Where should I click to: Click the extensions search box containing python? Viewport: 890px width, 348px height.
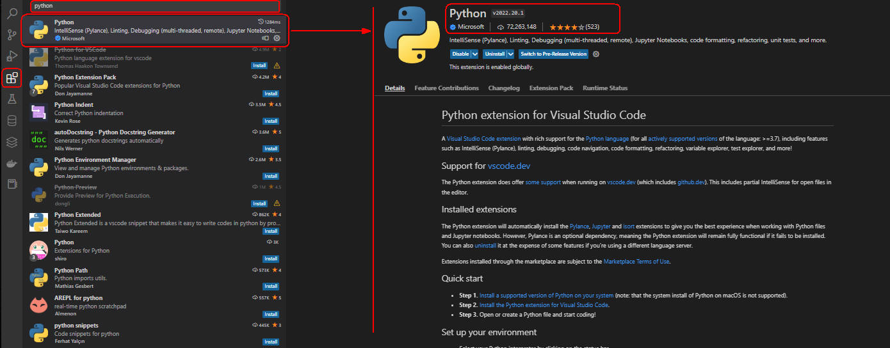coord(156,6)
